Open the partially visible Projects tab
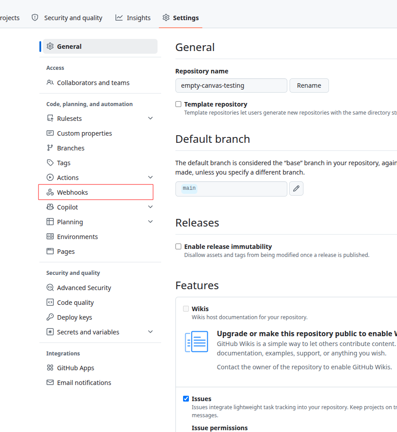Screen dimensions: 397x432 click(x=10, y=17)
